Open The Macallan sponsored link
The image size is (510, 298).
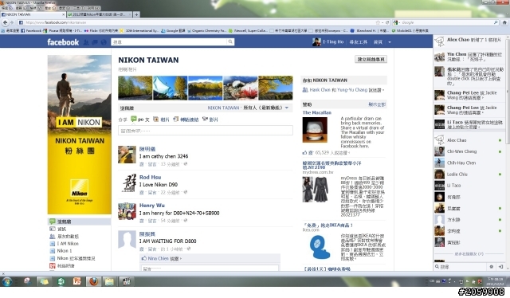[x=317, y=112]
